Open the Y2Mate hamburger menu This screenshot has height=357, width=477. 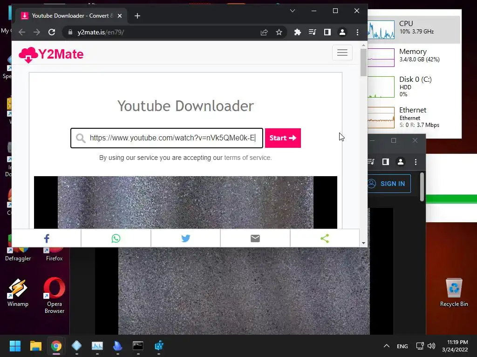click(342, 53)
